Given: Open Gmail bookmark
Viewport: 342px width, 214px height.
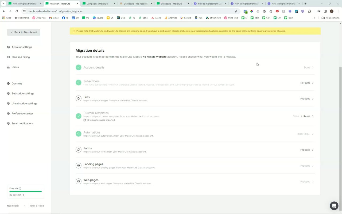Looking at the screenshot, I should coord(54,18).
